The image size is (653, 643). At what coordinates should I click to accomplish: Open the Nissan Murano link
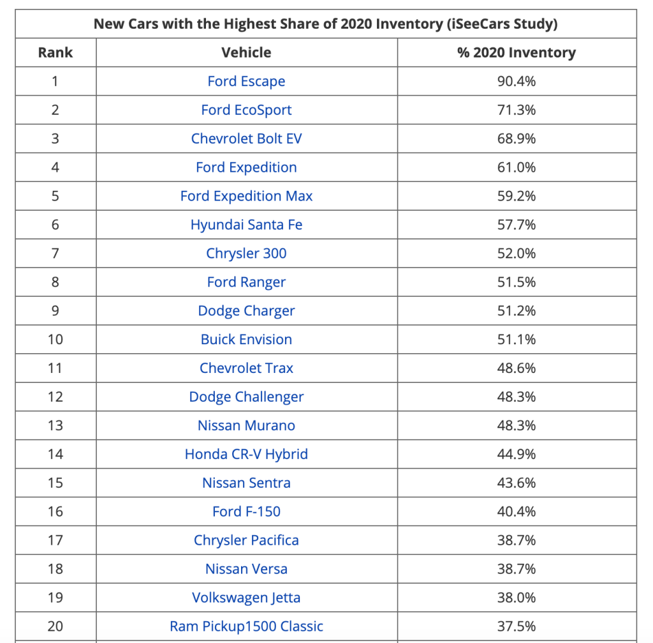pyautogui.click(x=246, y=426)
